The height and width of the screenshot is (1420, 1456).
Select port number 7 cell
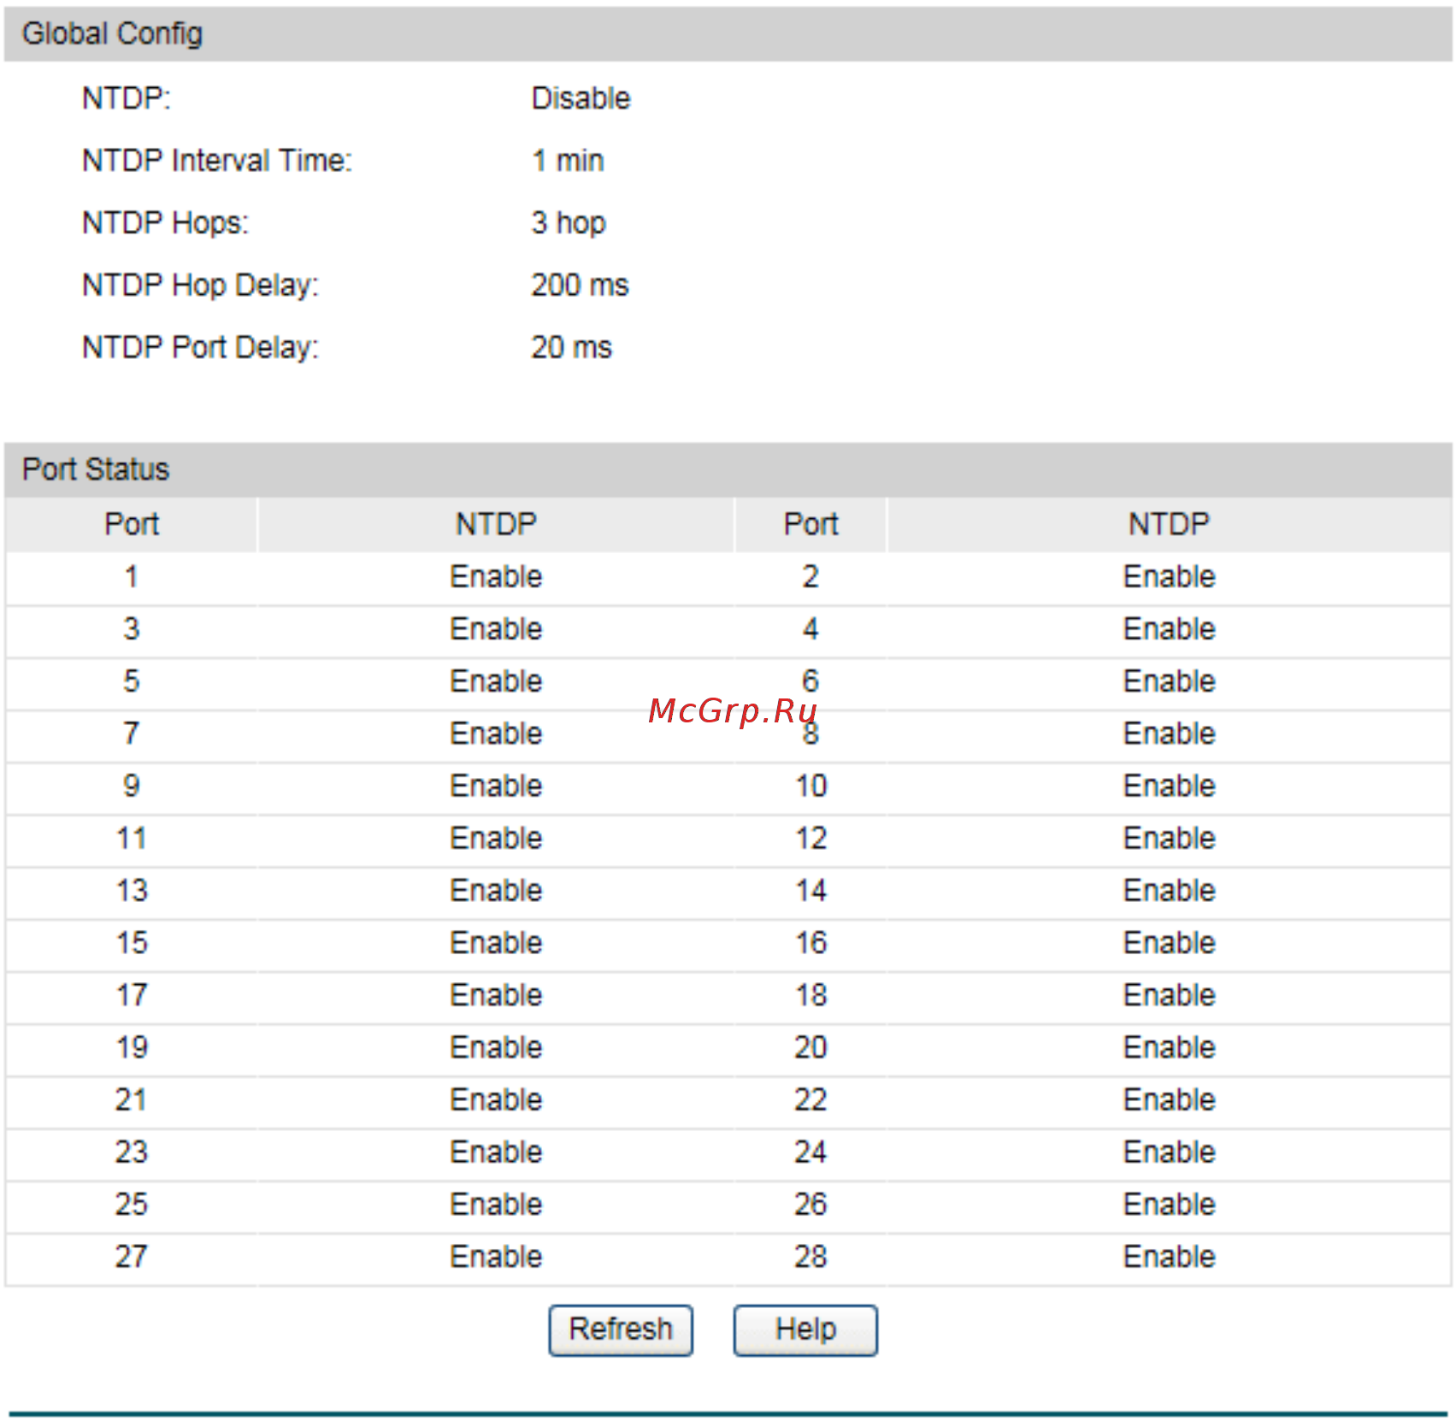pyautogui.click(x=132, y=734)
